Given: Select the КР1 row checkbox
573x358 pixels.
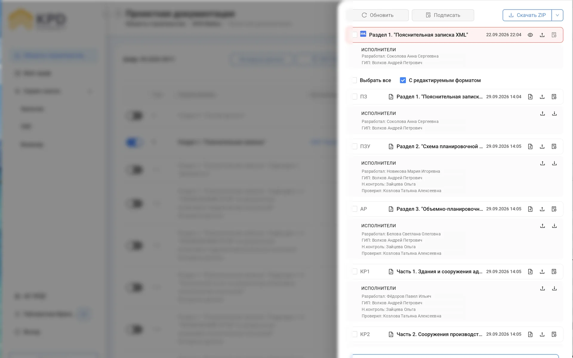Looking at the screenshot, I should click(354, 271).
